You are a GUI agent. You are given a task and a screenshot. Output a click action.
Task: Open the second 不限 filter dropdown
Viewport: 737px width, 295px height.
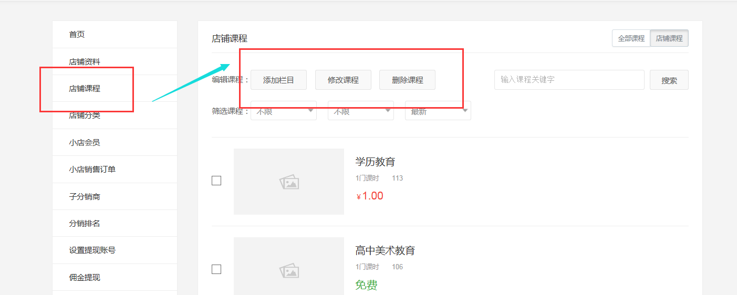coord(361,111)
